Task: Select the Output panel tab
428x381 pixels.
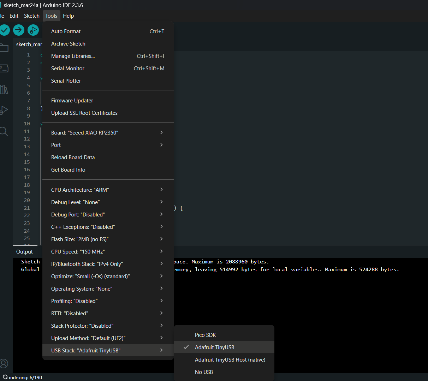Action: tap(24, 251)
